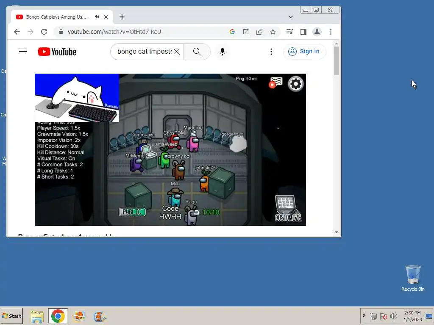434x325 pixels.
Task: Click the scrollbar down arrow
Action: pyautogui.click(x=336, y=232)
